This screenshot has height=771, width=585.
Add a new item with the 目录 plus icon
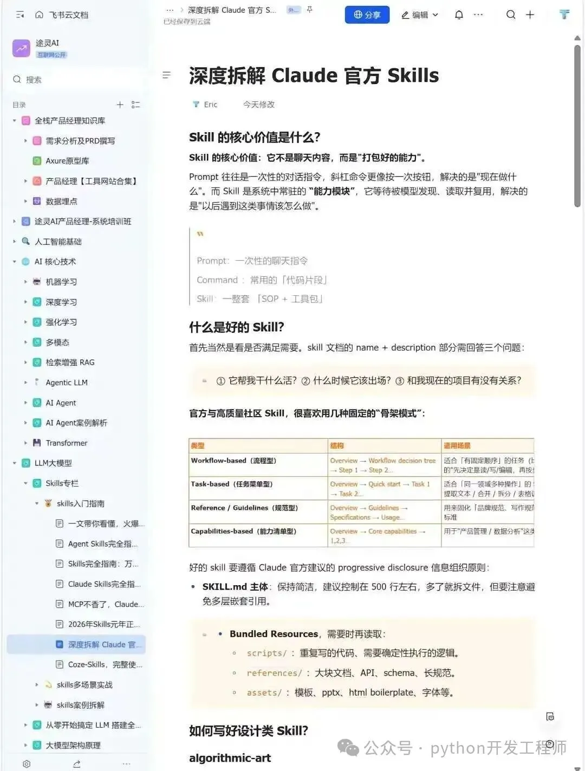pyautogui.click(x=120, y=105)
